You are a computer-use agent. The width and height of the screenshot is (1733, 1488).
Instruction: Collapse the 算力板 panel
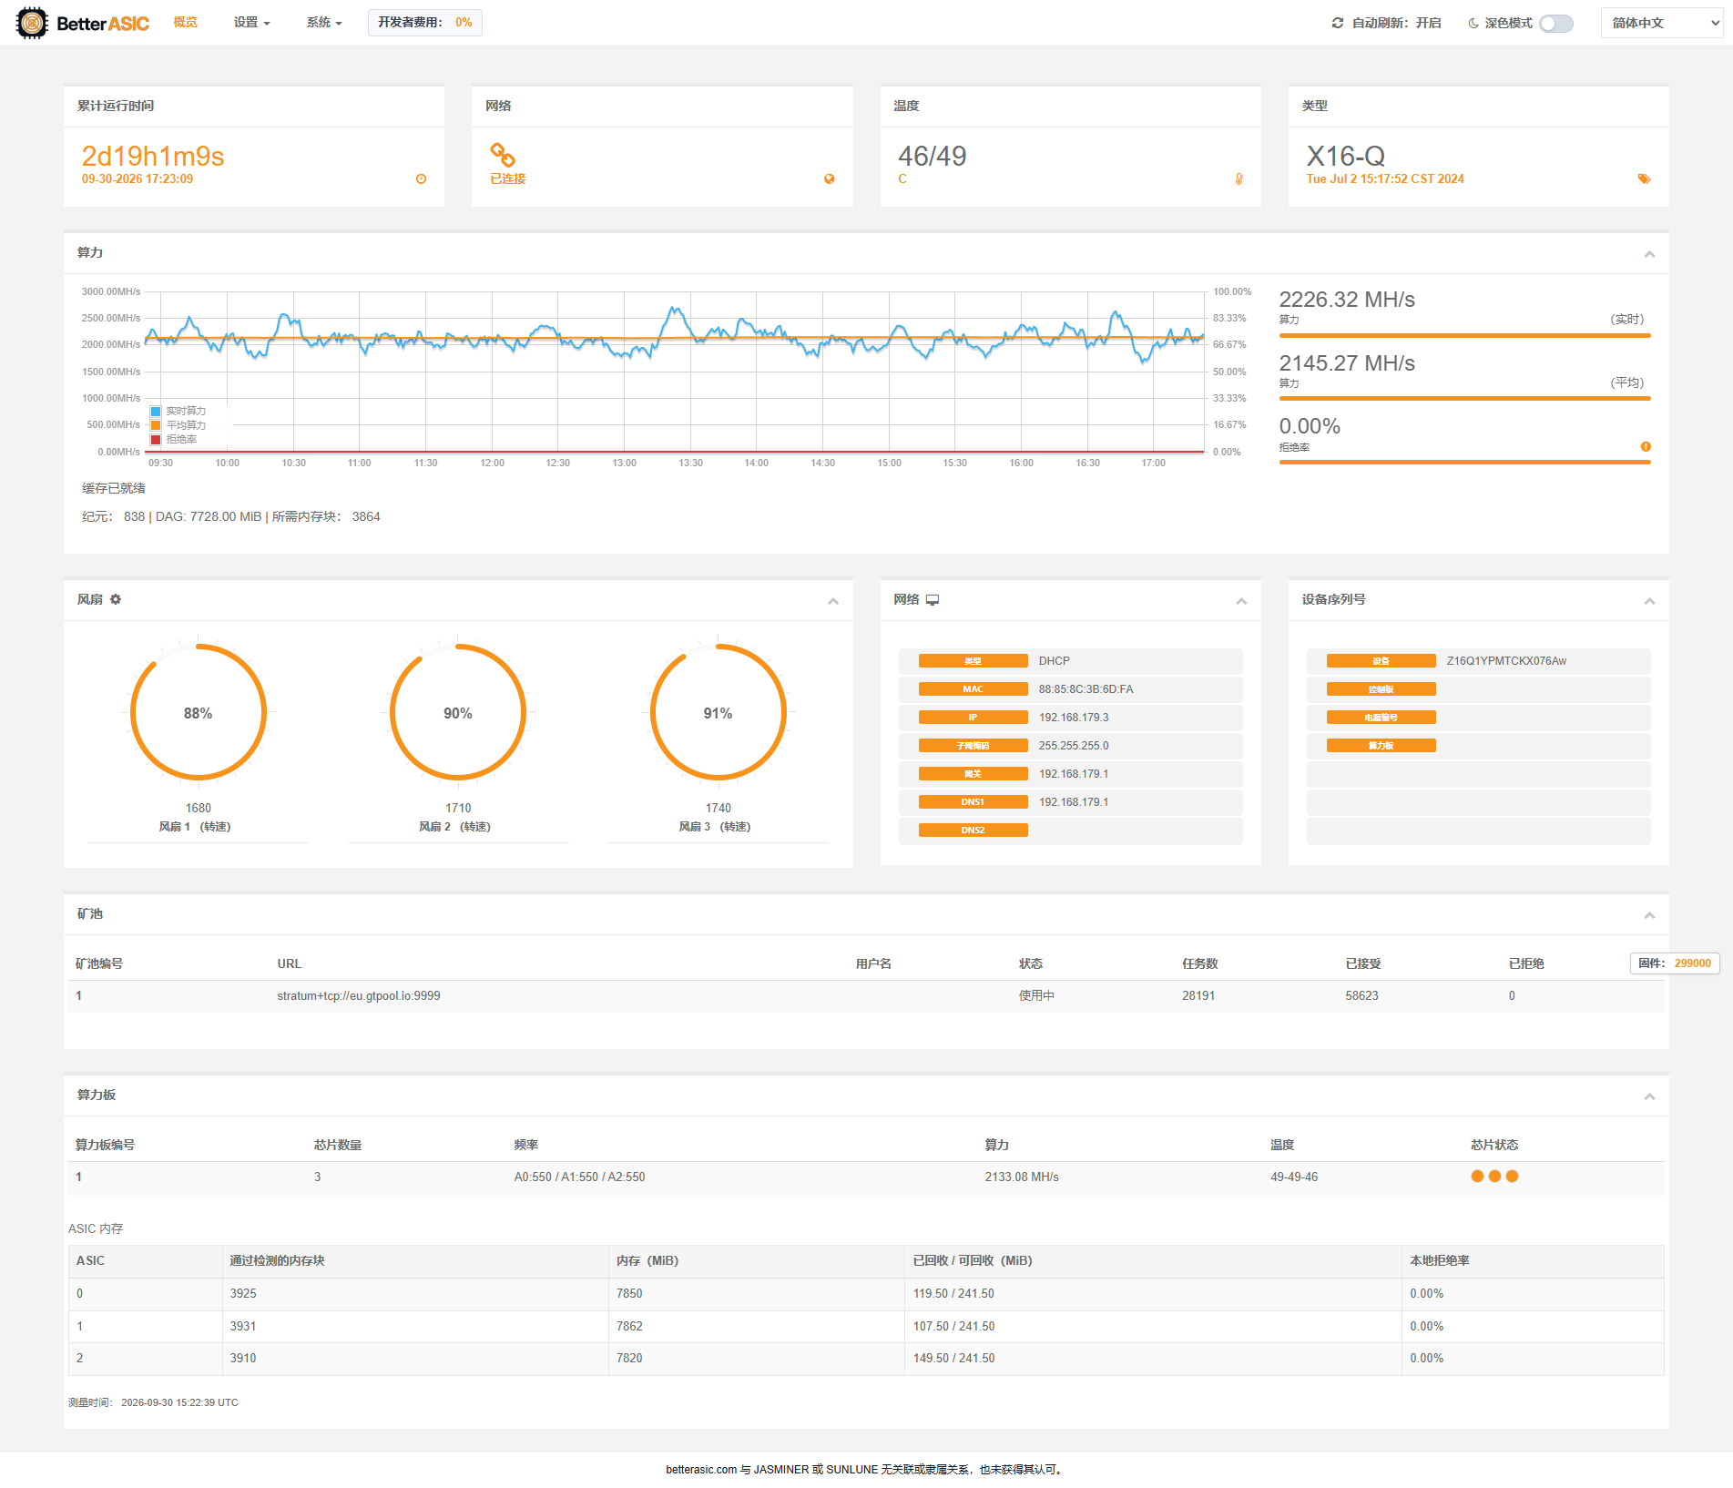(x=1649, y=1096)
